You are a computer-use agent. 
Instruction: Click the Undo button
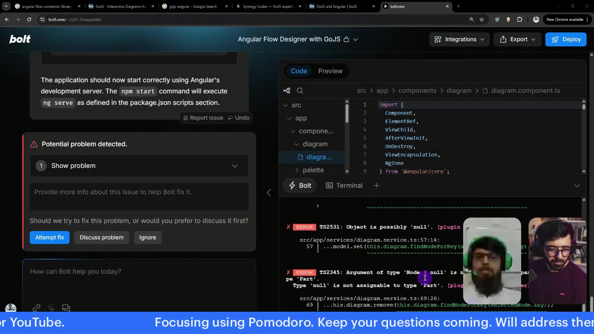239,118
